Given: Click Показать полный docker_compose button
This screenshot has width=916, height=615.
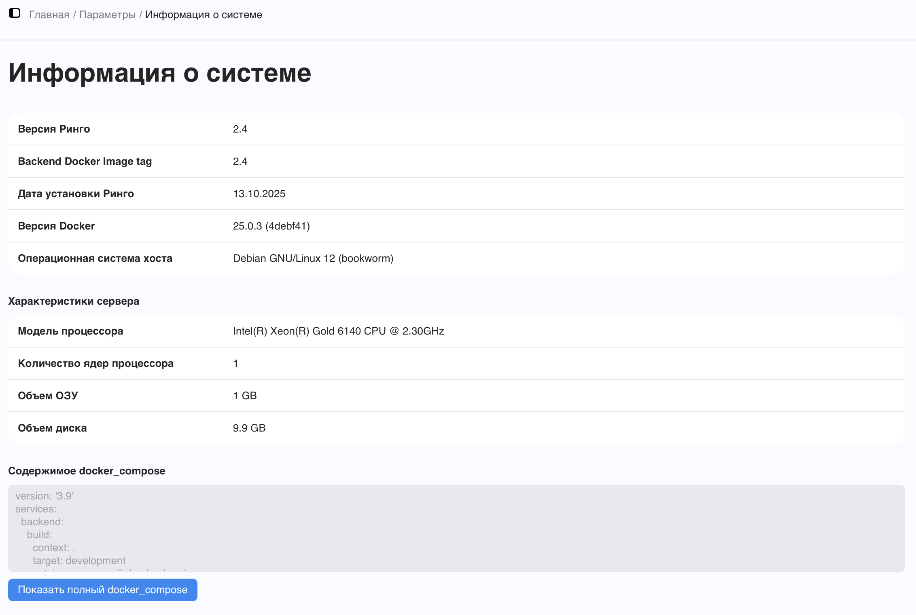Looking at the screenshot, I should 103,590.
